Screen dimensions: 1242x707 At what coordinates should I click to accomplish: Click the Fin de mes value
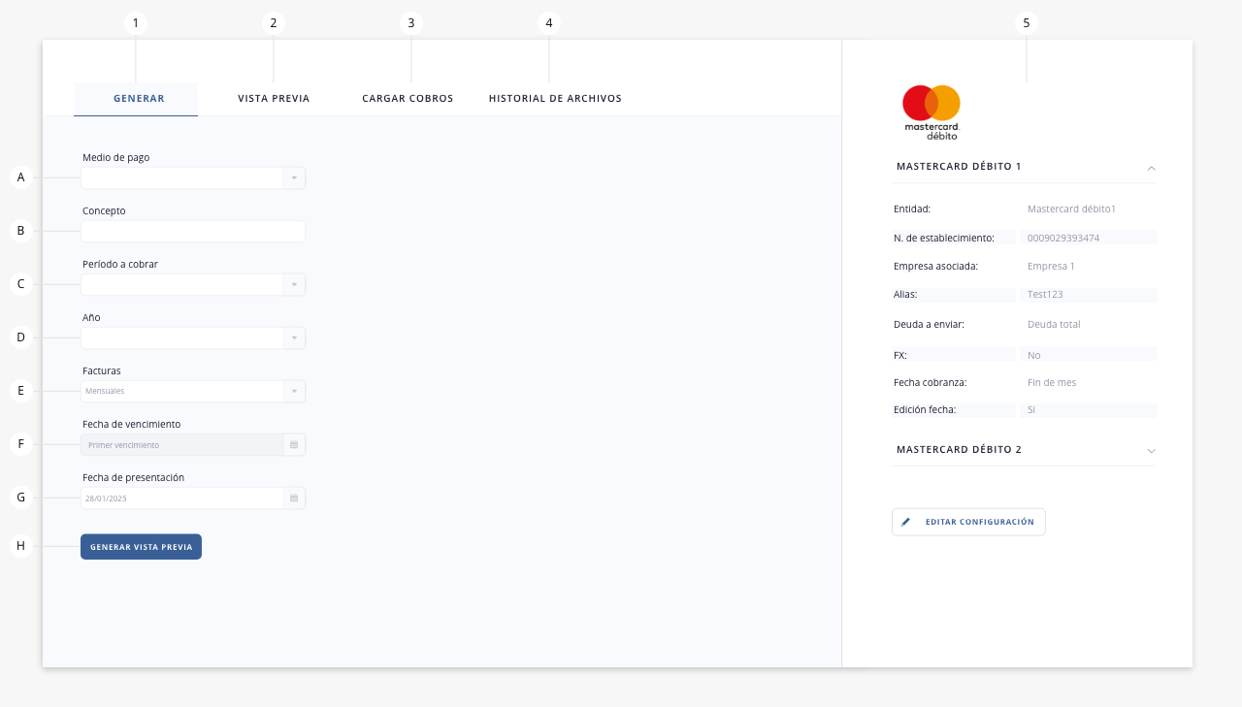coord(1052,382)
